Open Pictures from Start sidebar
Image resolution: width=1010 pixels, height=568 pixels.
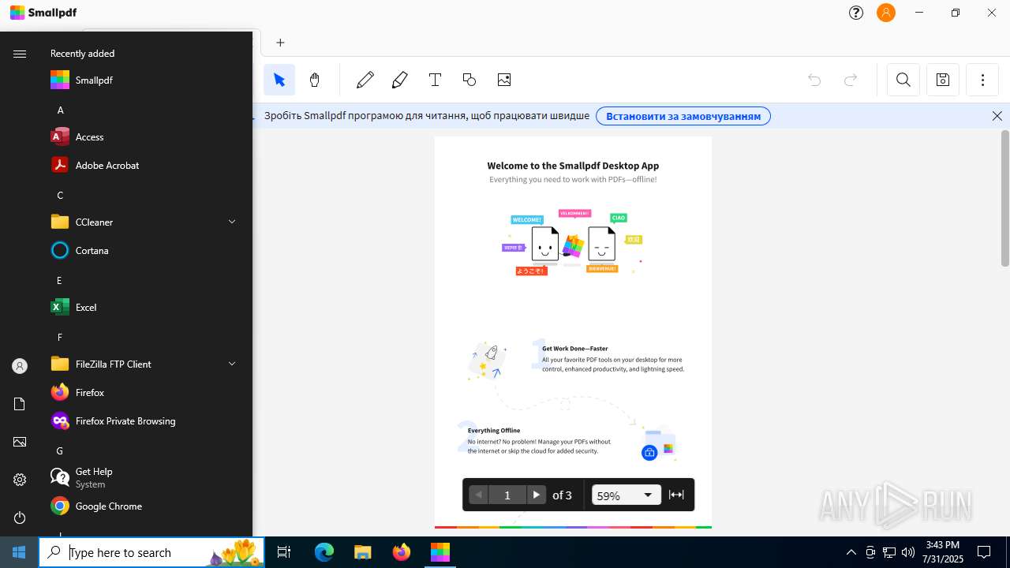(x=20, y=442)
